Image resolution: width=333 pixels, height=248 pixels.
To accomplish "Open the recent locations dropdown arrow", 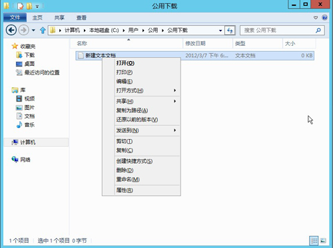I will pyautogui.click(x=33, y=30).
